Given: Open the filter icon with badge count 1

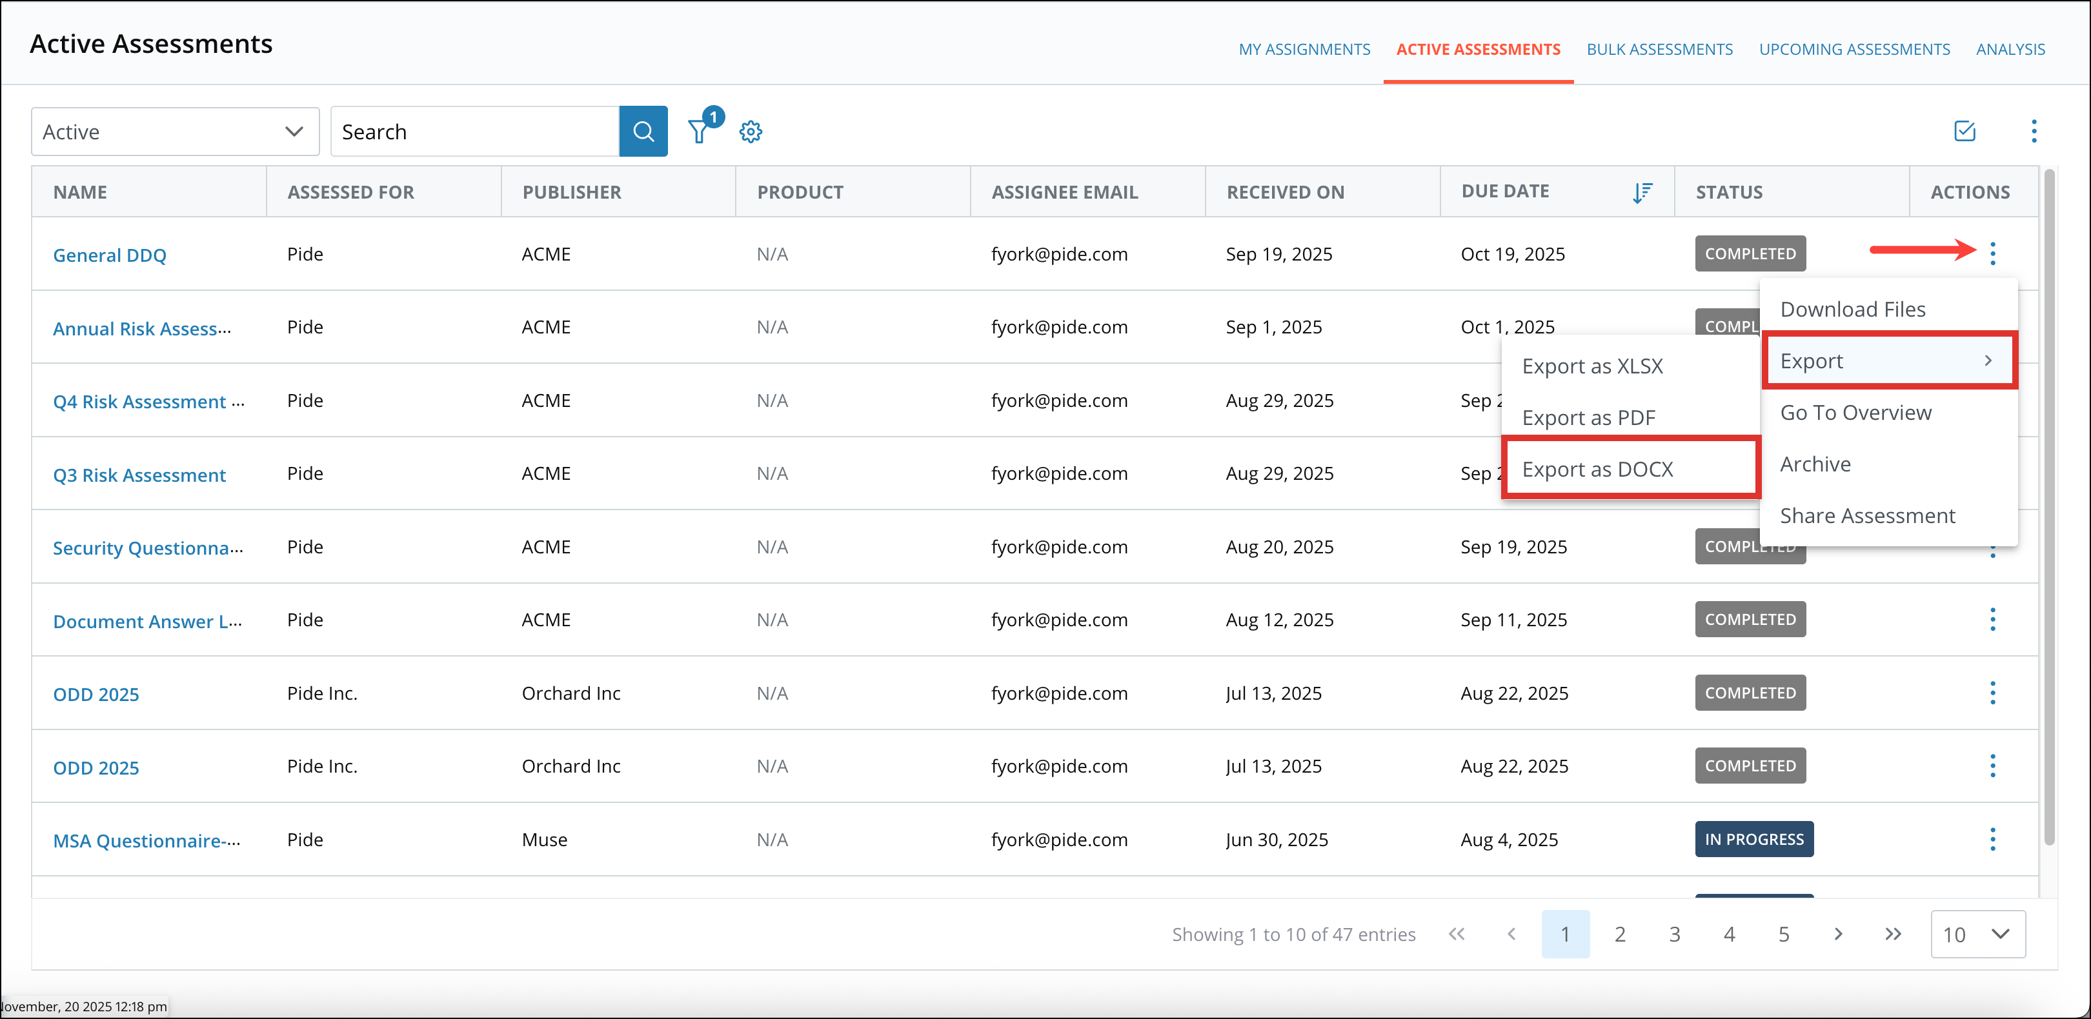Looking at the screenshot, I should [699, 131].
